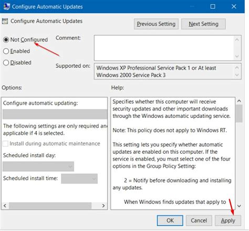The height and width of the screenshot is (231, 249).
Task: Click the Help pane vertical scrollbar thumb
Action: point(239,114)
